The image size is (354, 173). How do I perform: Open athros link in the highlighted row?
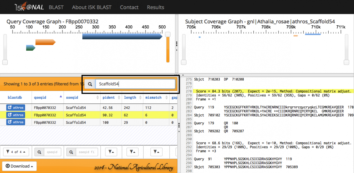point(15,115)
